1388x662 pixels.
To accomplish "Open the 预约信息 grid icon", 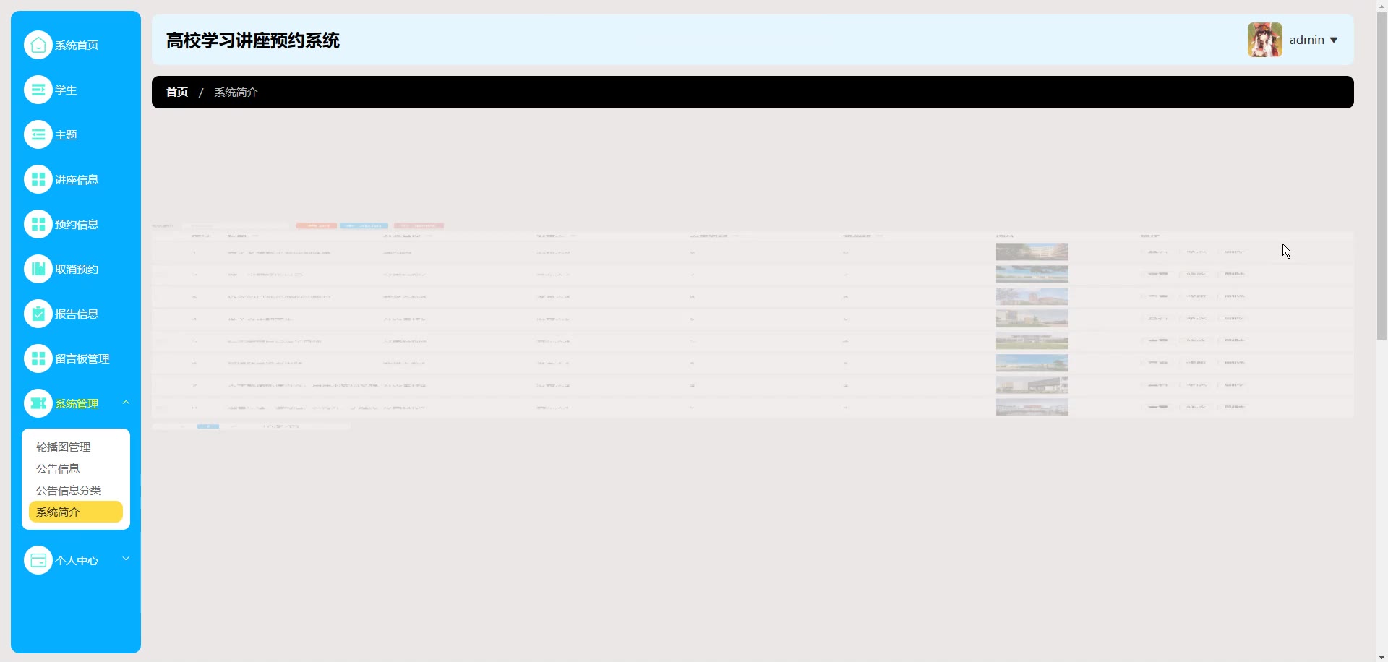I will pos(38,224).
